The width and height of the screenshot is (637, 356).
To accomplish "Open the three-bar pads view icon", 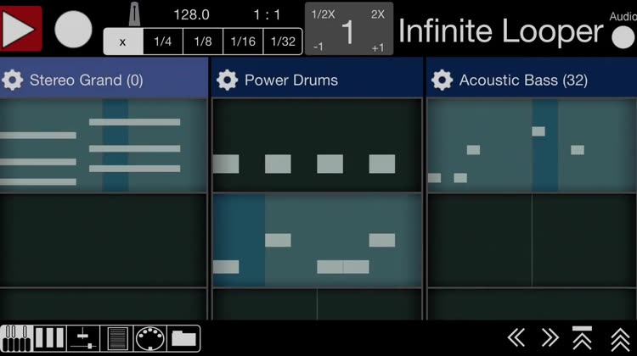I will [49, 338].
